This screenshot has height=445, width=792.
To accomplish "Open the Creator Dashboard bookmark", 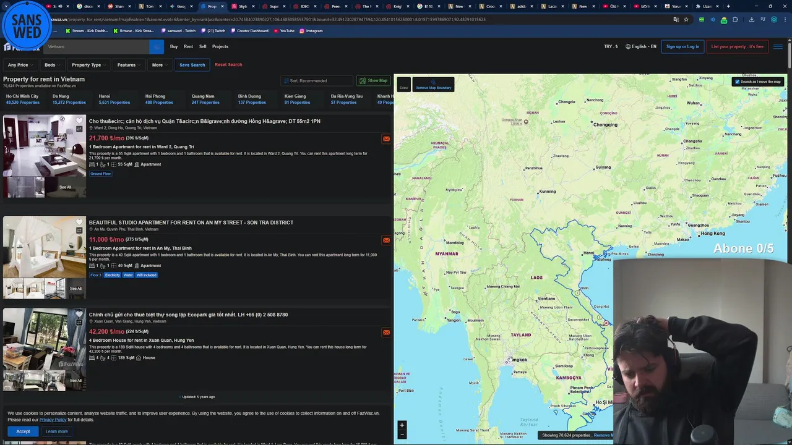I will (x=249, y=30).
